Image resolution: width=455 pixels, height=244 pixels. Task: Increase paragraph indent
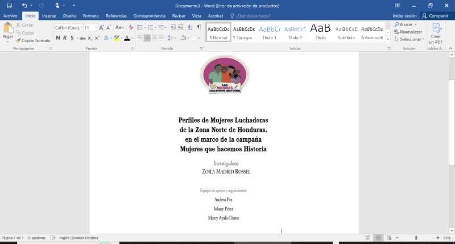coord(180,27)
